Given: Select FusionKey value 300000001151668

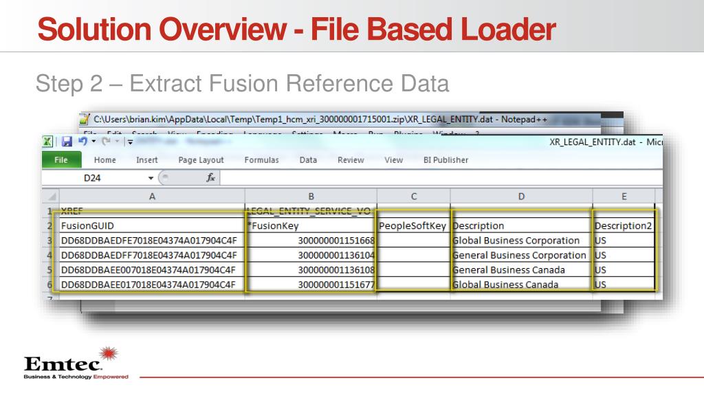Looking at the screenshot, I should (311, 241).
